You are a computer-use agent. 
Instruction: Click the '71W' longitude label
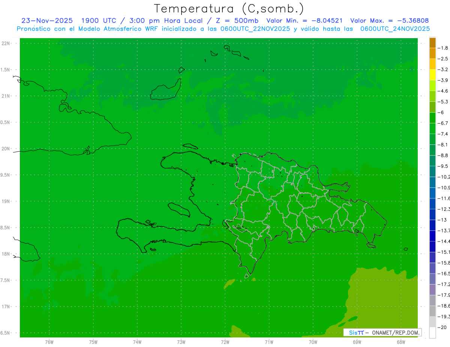(269, 342)
